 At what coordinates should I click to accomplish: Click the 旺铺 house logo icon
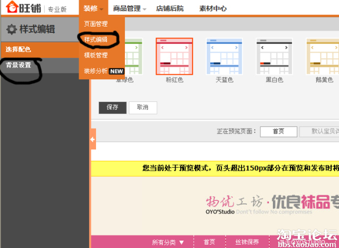point(12,7)
